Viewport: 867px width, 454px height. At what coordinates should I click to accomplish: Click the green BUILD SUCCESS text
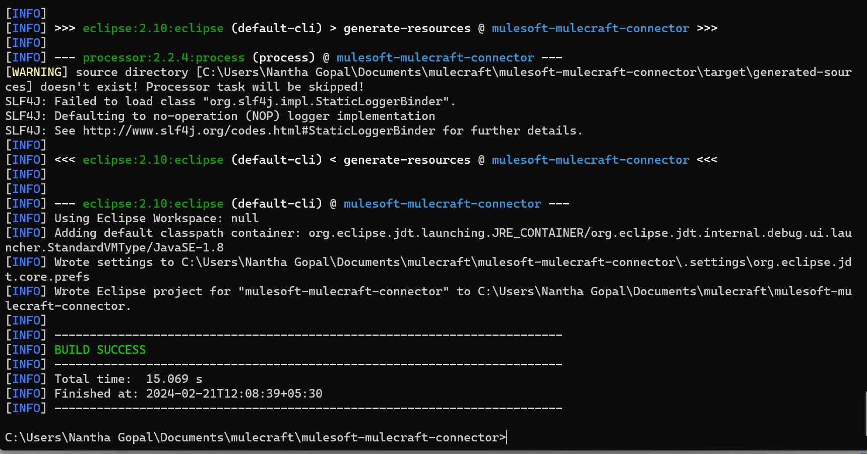tap(100, 350)
